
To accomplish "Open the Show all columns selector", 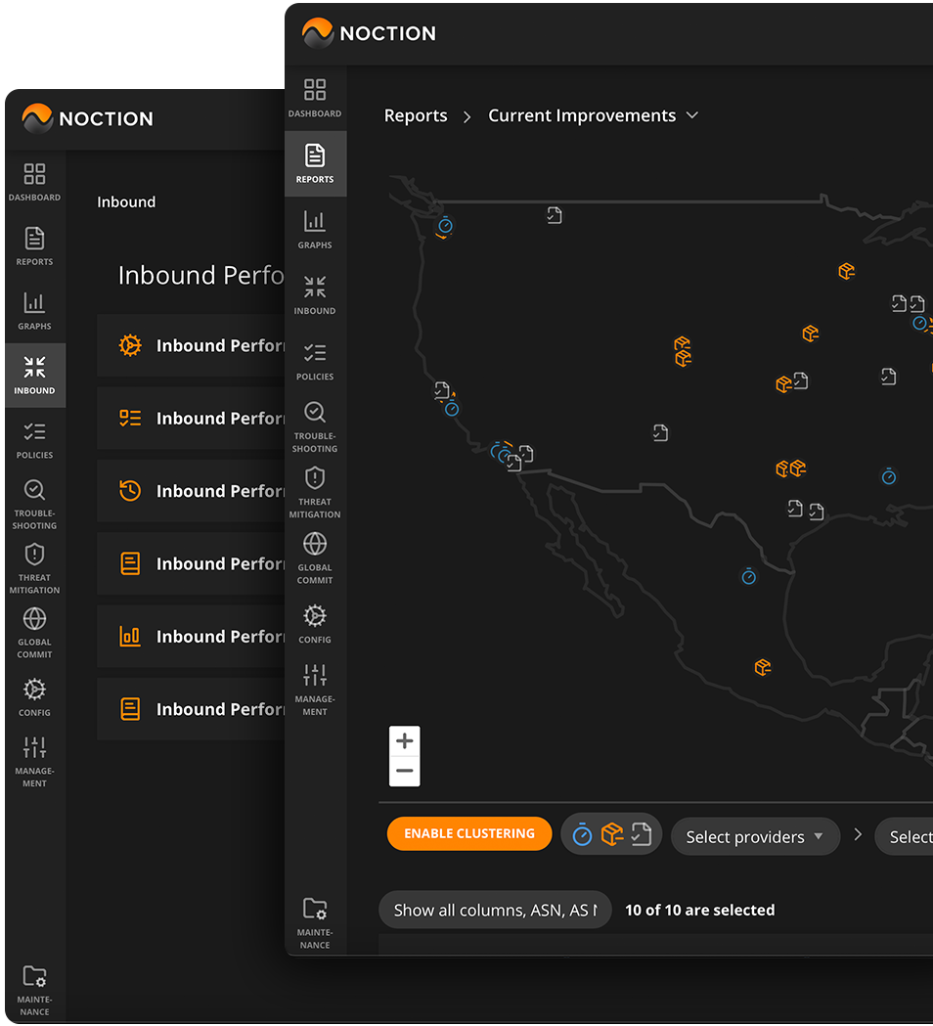I will [495, 910].
